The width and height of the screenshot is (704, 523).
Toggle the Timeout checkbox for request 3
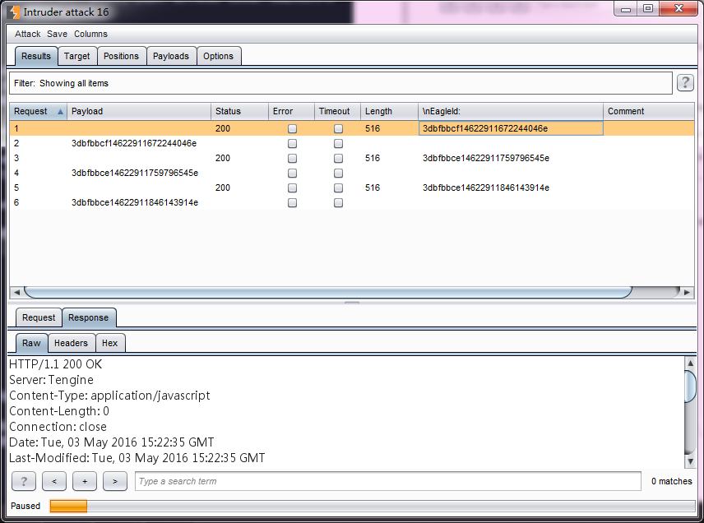338,159
